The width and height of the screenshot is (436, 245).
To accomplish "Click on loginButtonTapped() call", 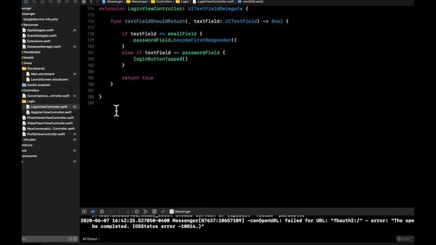I will tap(161, 59).
